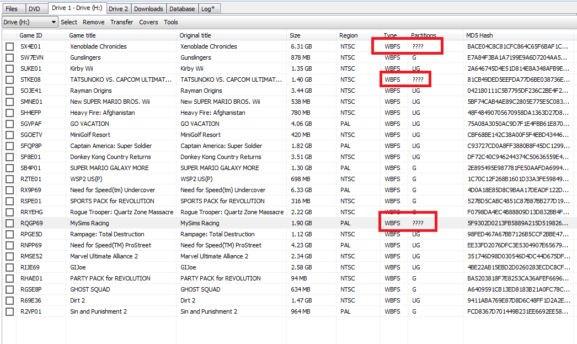Image resolution: width=577 pixels, height=344 pixels.
Task: Click WBFS type in the Gunslingers row
Action: pos(392,57)
